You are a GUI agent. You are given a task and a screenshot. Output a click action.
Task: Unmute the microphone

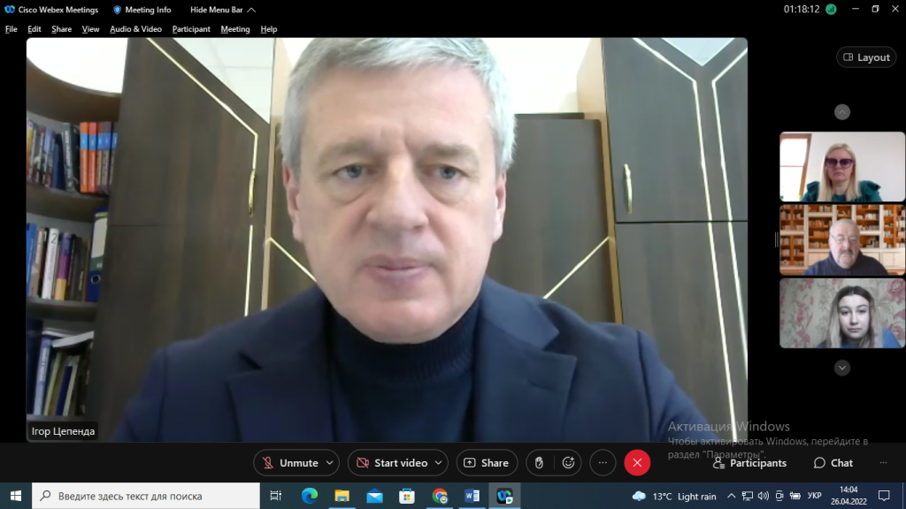pos(289,463)
